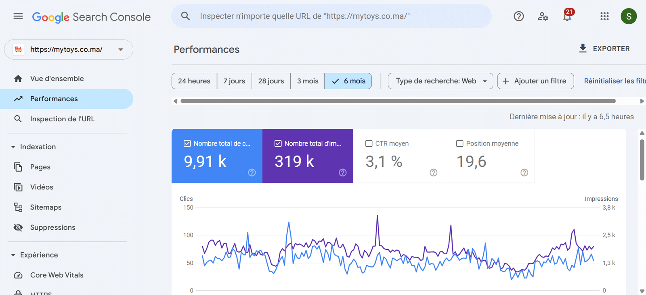Click the Sitemaps tree icon
Viewport: 646px width, 295px height.
coord(18,207)
